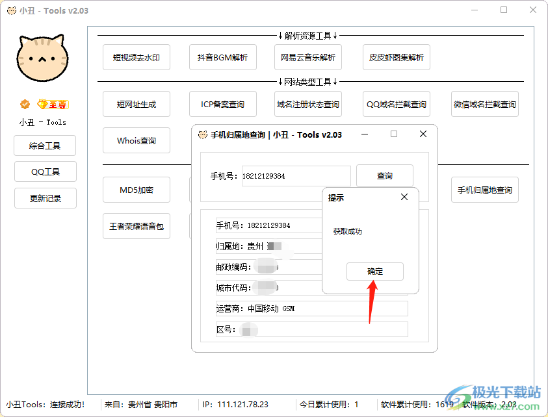The image size is (548, 417).
Task: Click the 提示 dialog title text
Action: [x=336, y=197]
